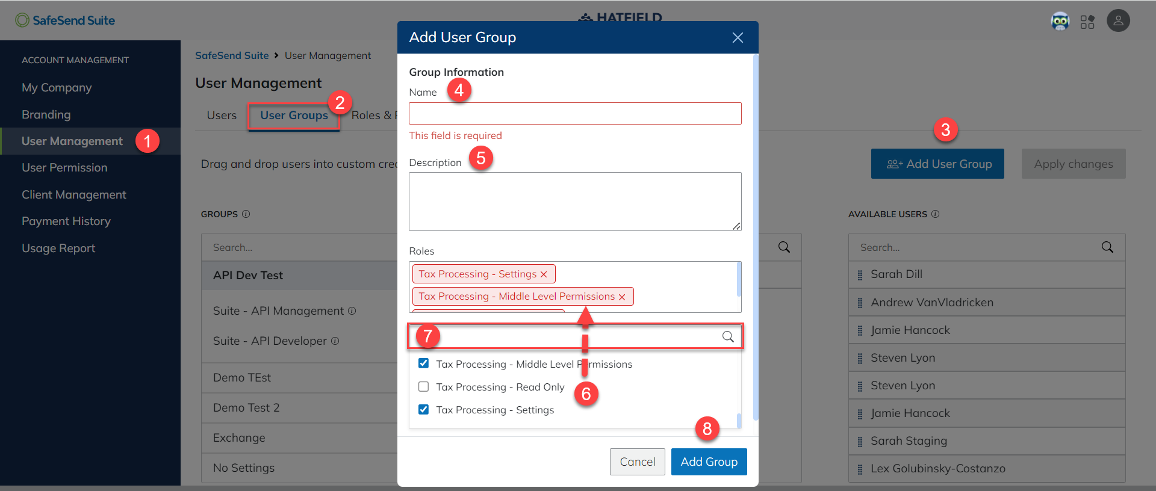This screenshot has width=1156, height=491.
Task: Uncheck Tax Processing - Middle Level Permissions
Action: (x=424, y=363)
